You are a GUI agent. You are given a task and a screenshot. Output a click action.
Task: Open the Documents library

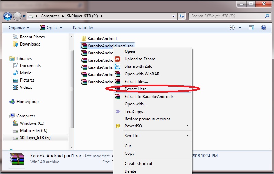(27, 65)
